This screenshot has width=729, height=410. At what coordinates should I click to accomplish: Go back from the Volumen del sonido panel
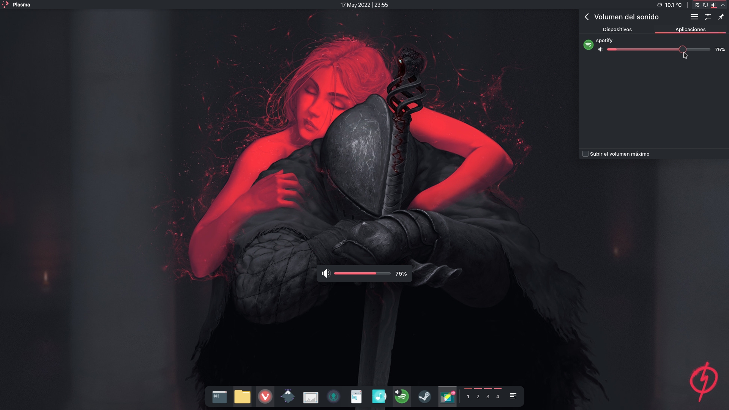tap(587, 17)
